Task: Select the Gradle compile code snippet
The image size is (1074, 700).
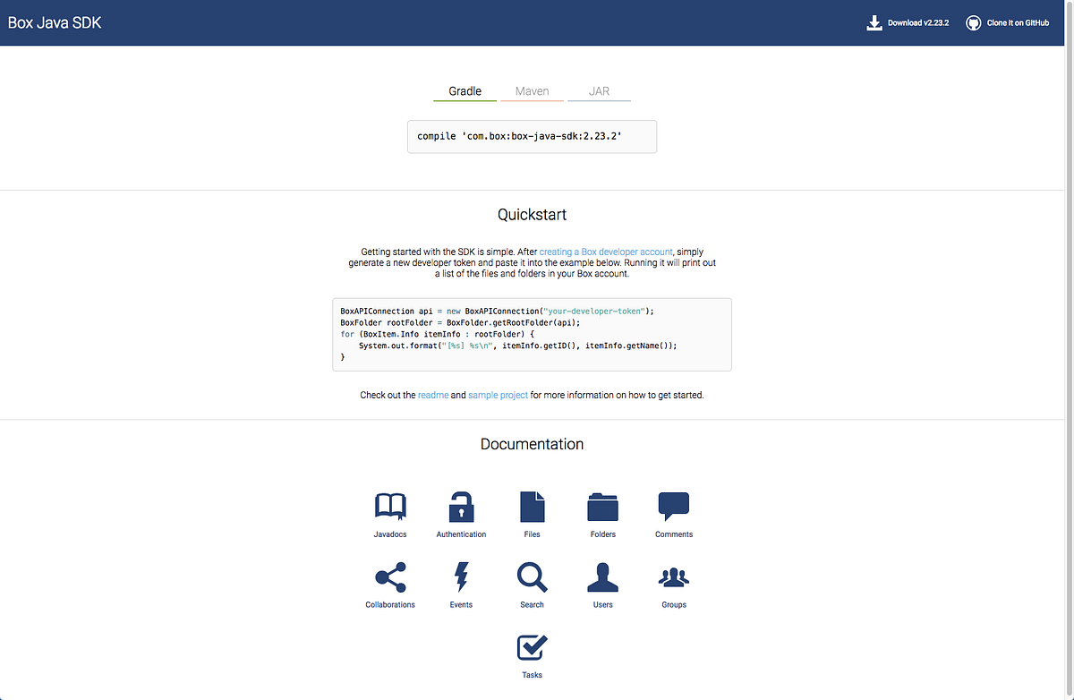Action: click(532, 135)
